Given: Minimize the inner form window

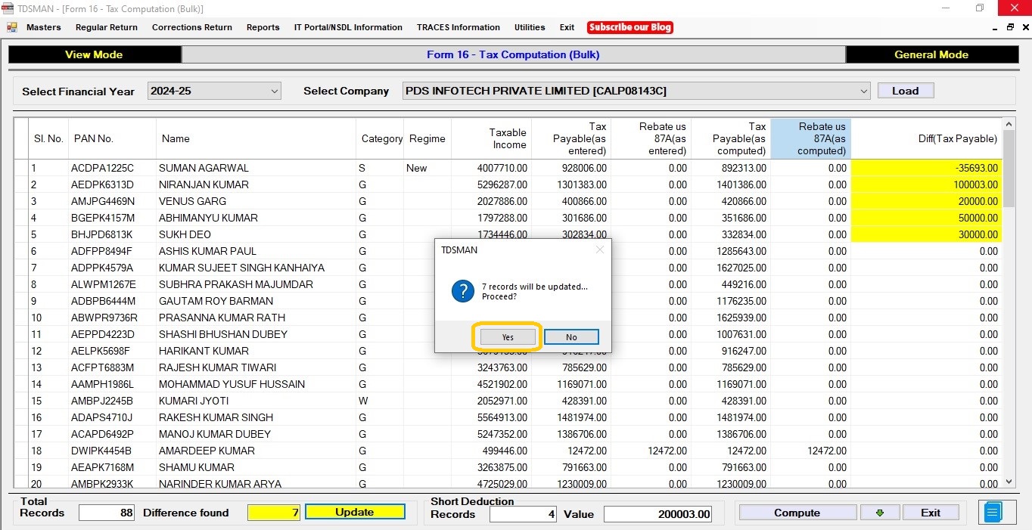Looking at the screenshot, I should [x=995, y=27].
